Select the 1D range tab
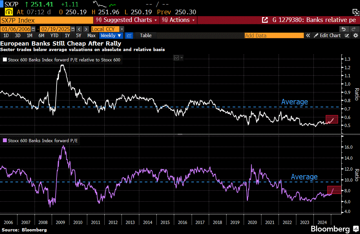The height and width of the screenshot is (234, 360). click(x=6, y=36)
